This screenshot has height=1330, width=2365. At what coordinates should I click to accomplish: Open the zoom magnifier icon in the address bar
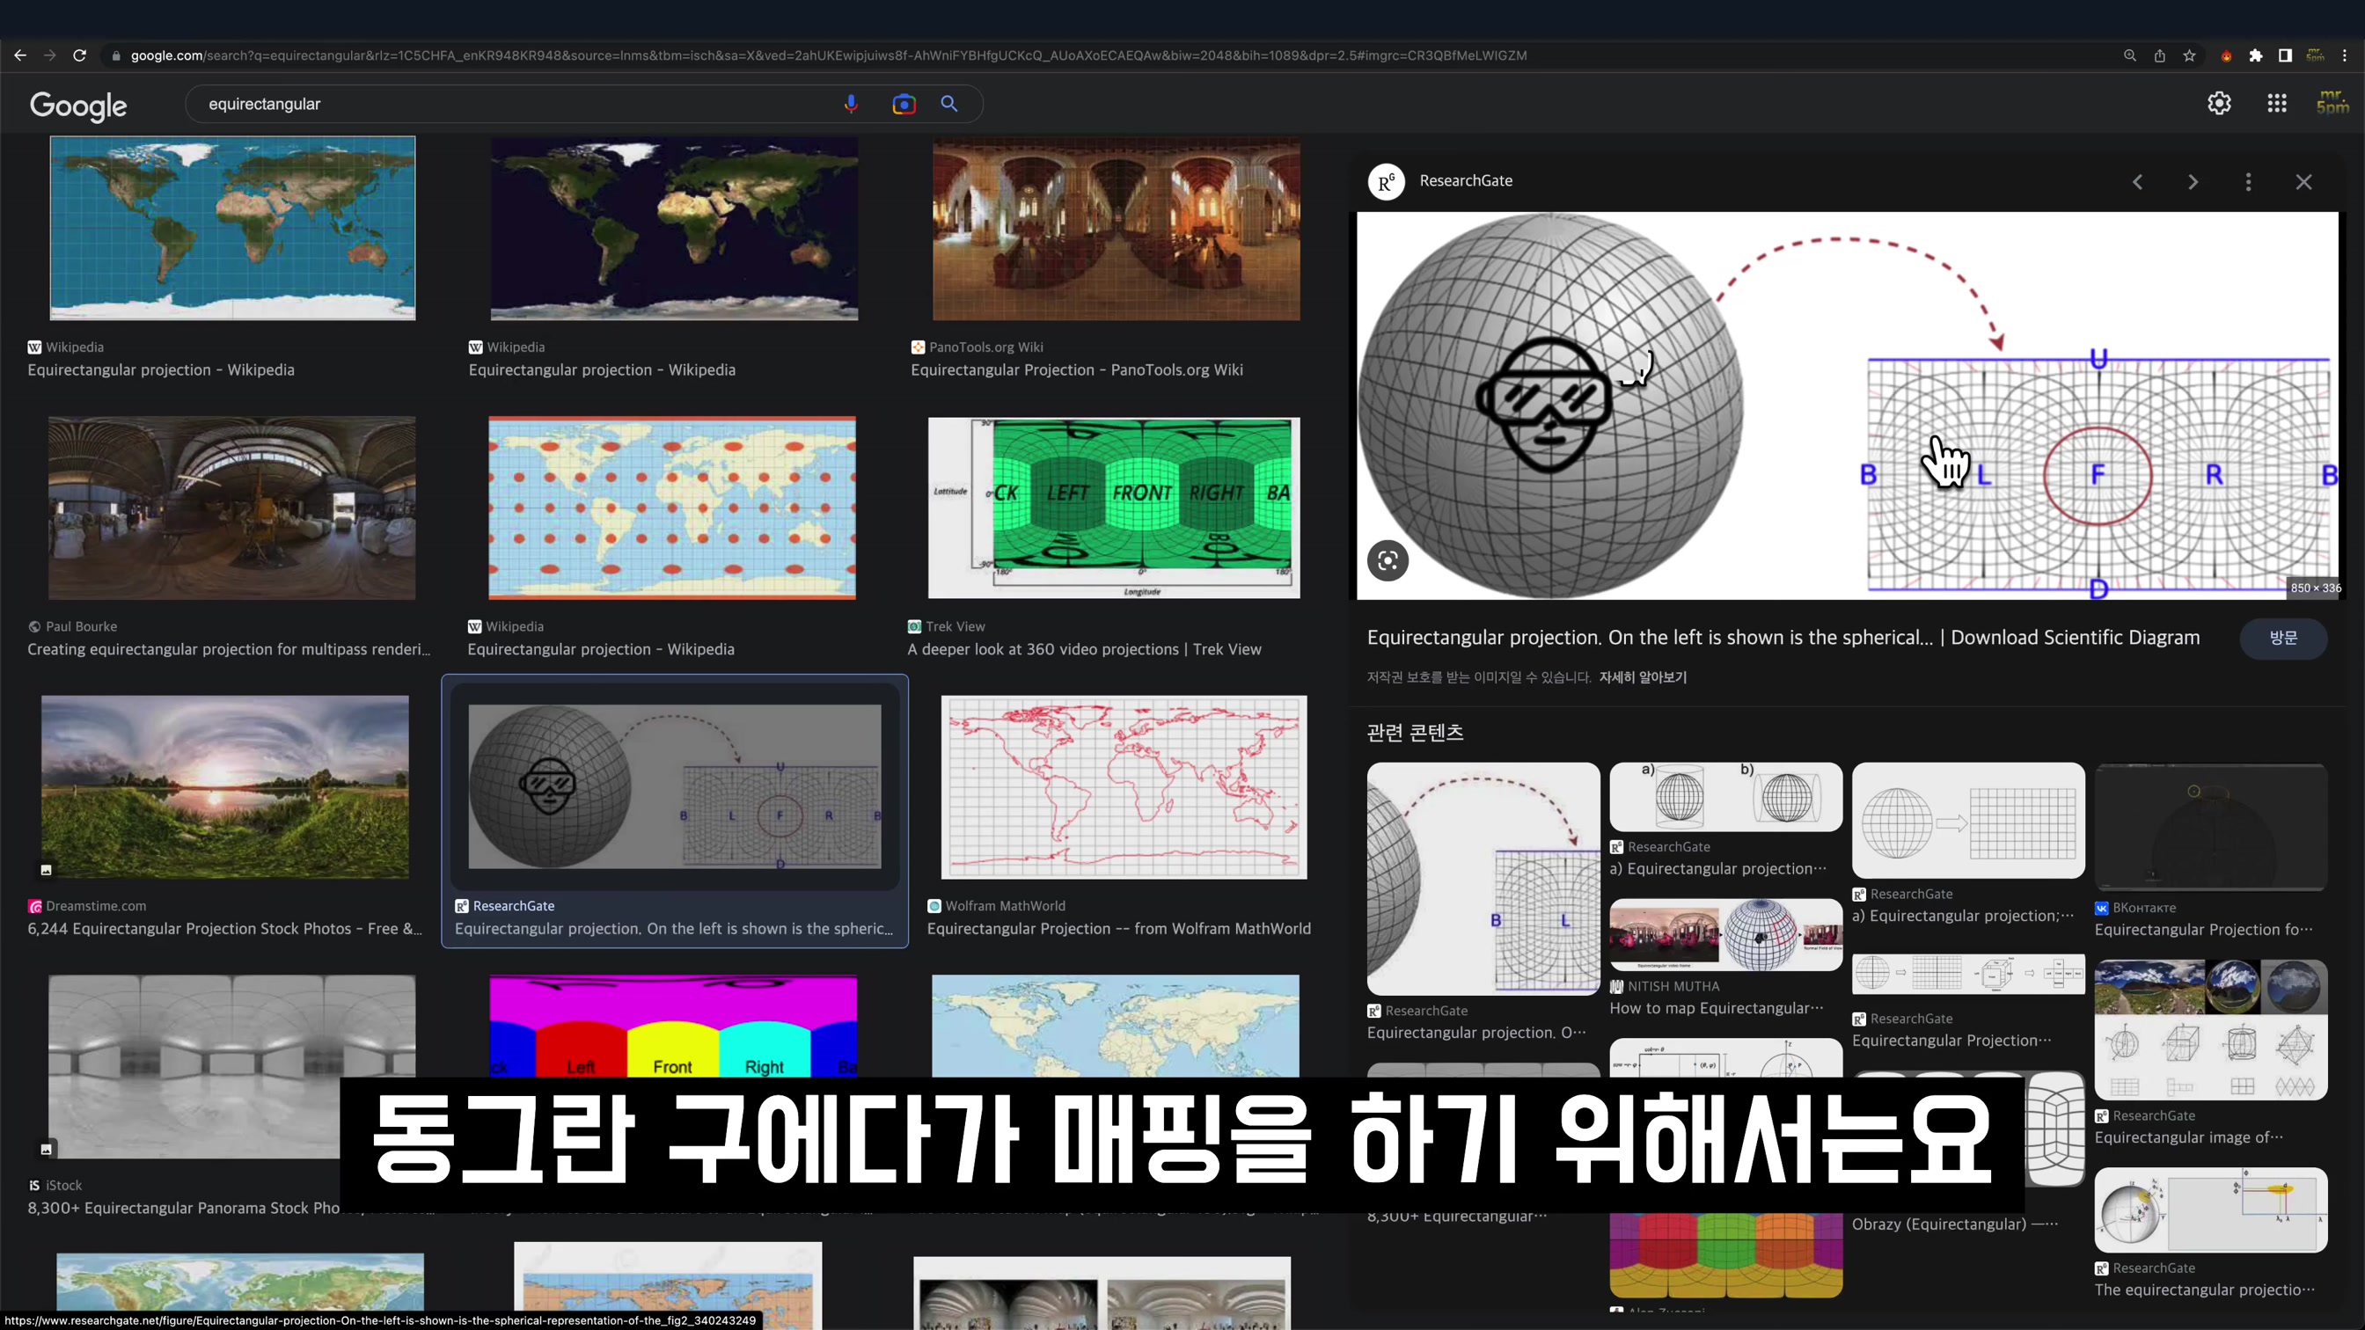coord(2130,55)
